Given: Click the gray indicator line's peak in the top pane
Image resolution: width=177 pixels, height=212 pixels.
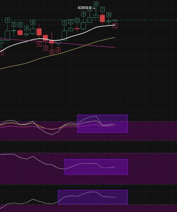Looking at the screenshot, I should (96, 116).
